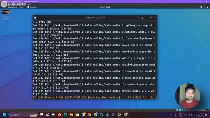210x118 pixels.
Task: Maximize the terminal window
Action: point(151,18)
